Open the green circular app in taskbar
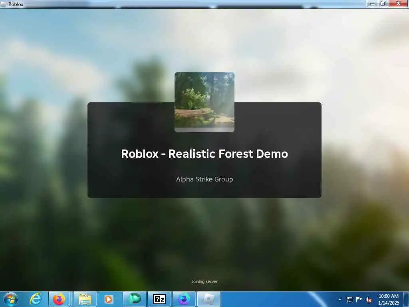 (135, 299)
